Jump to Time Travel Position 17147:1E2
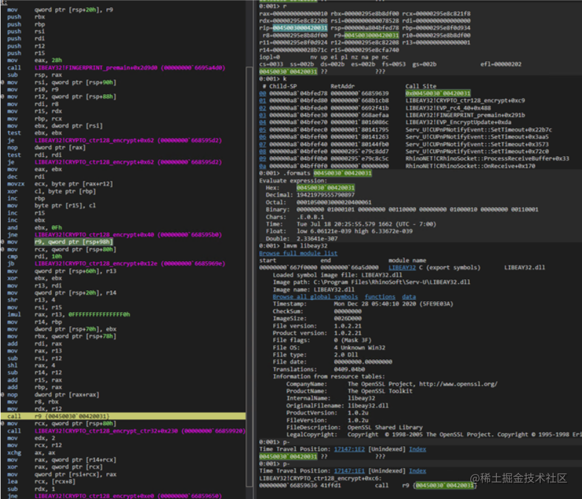This screenshot has height=499, width=582. [350, 449]
